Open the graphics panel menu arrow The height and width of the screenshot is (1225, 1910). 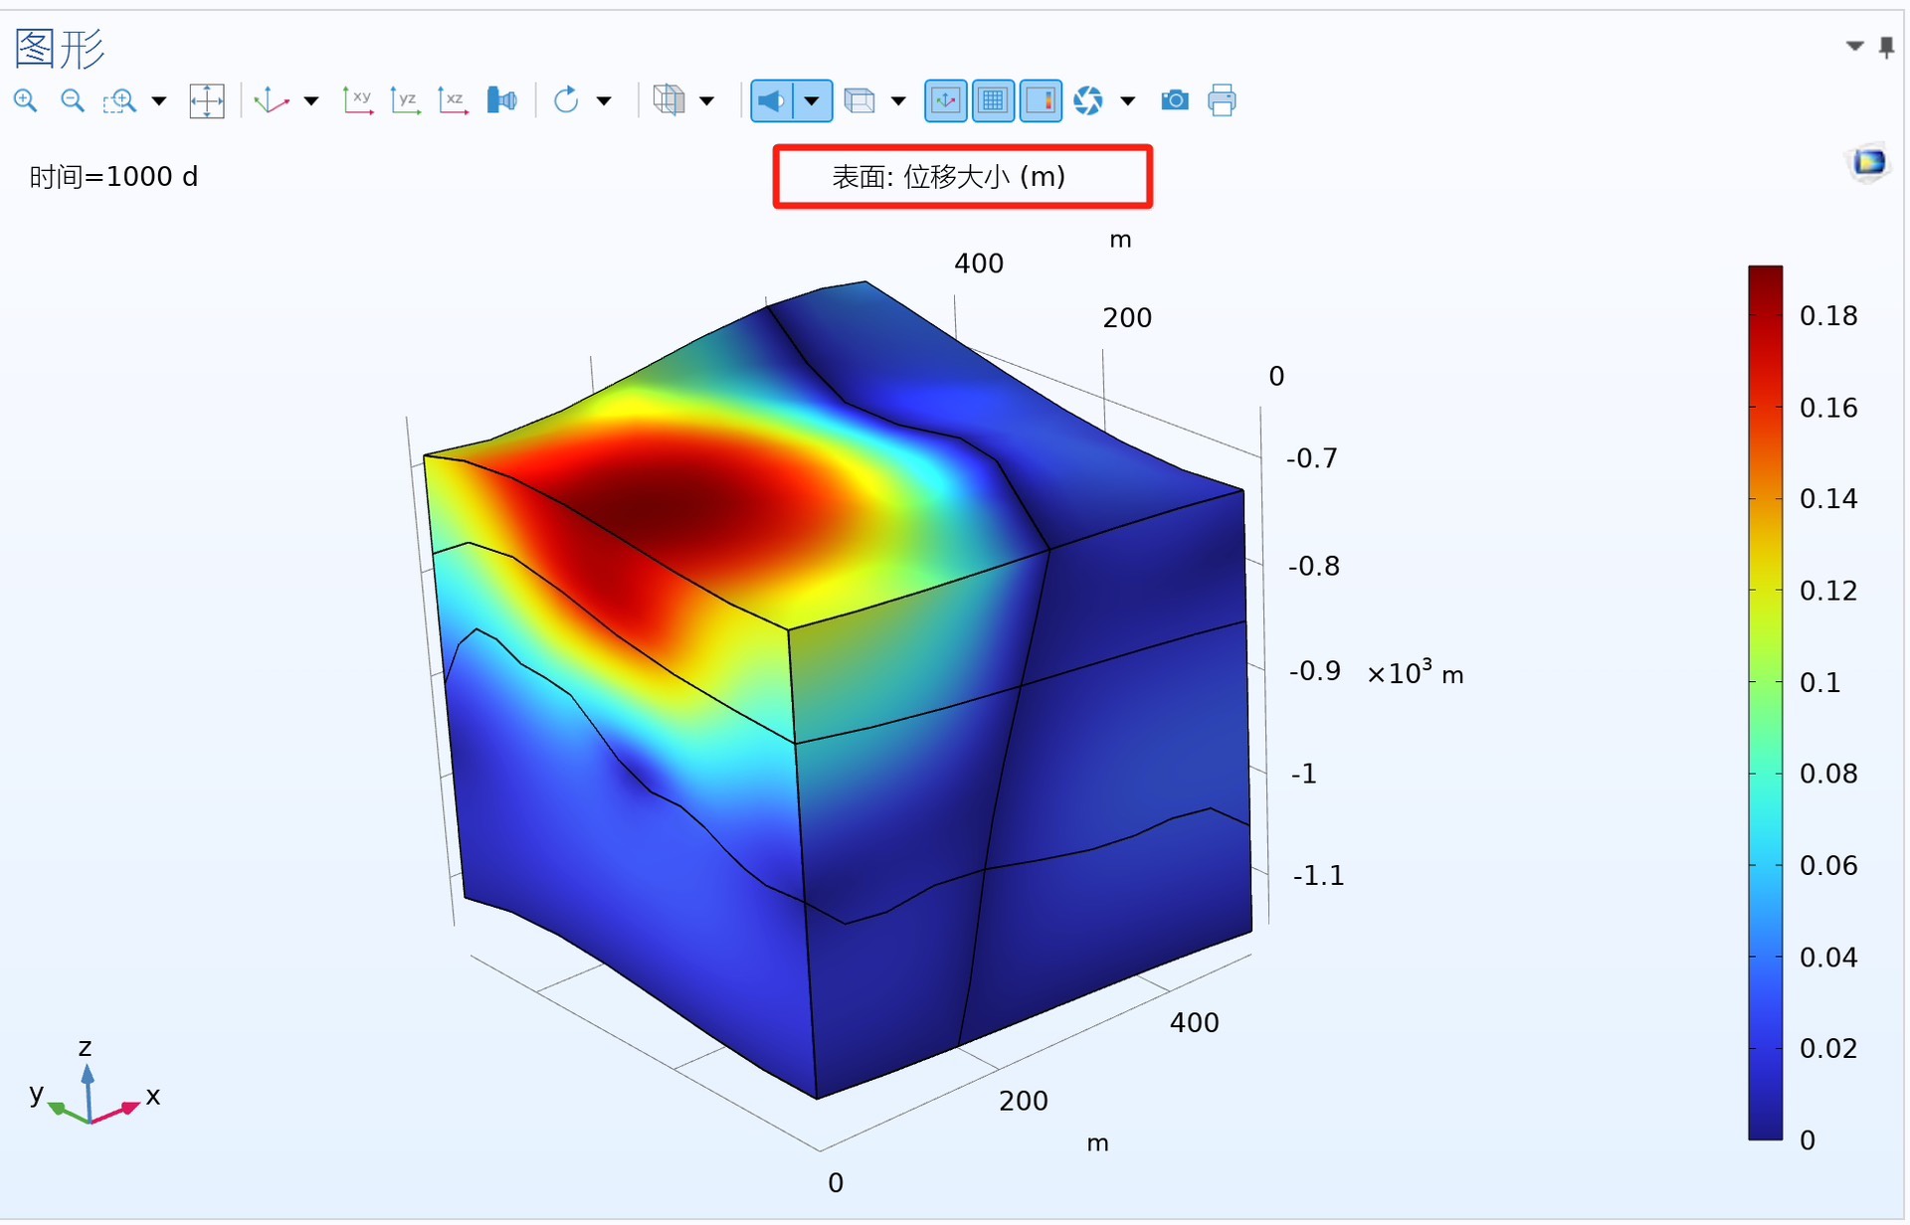[x=1854, y=46]
